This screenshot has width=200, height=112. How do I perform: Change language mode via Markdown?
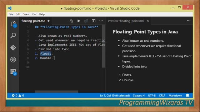(x=175, y=96)
